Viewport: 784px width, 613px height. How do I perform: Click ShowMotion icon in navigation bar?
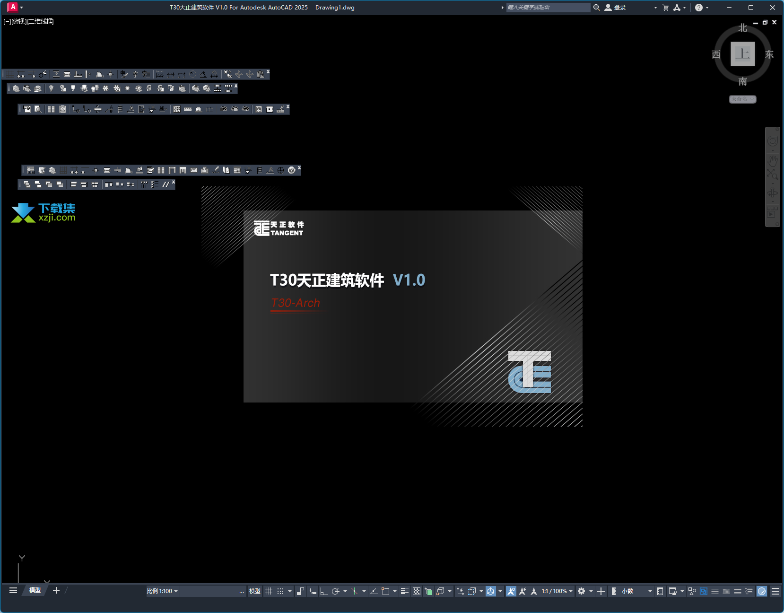772,211
